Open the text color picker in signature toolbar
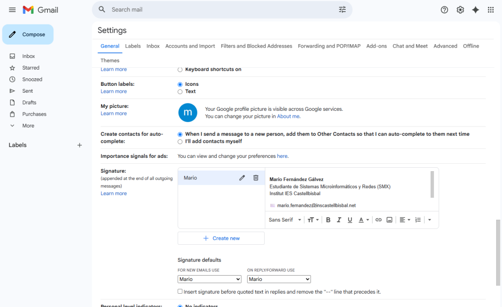Image resolution: width=502 pixels, height=307 pixels. [363, 220]
